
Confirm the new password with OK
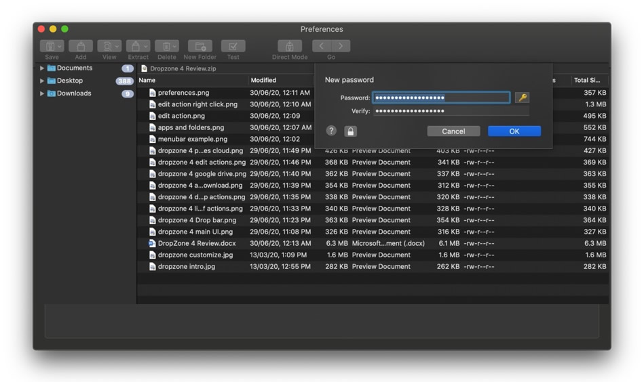(x=514, y=131)
